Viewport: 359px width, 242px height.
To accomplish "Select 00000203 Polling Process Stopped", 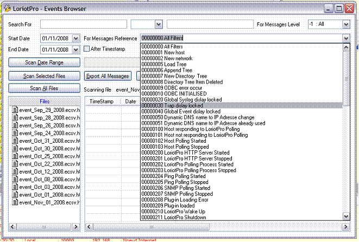I will tap(242, 170).
